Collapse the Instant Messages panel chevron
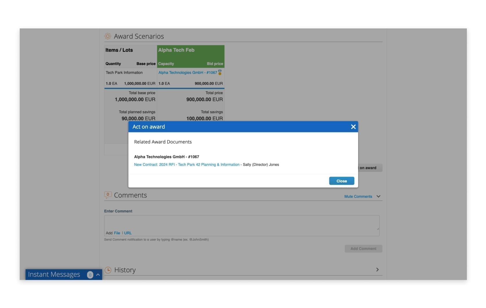Screen dimensions: 486x308 coord(97,275)
